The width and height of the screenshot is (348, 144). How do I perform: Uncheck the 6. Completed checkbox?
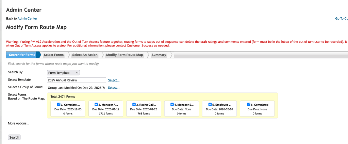click(x=249, y=105)
